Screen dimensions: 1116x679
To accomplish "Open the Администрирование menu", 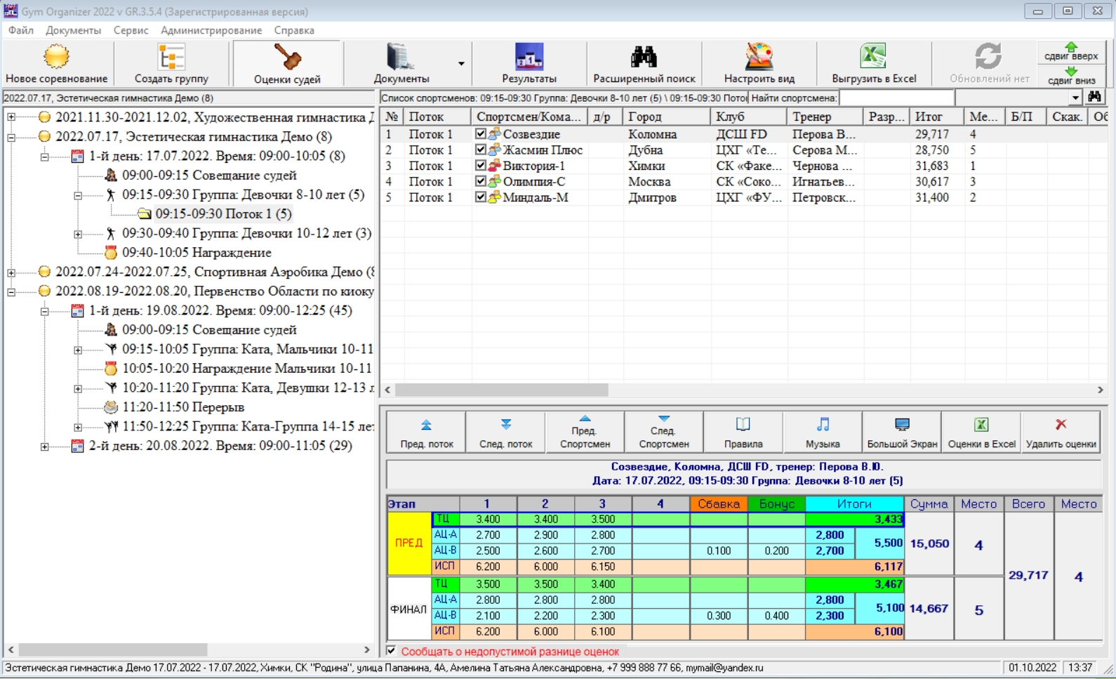I will (211, 30).
